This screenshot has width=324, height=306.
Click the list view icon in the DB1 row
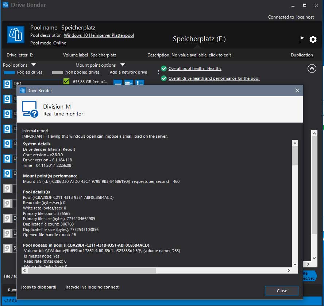click(140, 83)
